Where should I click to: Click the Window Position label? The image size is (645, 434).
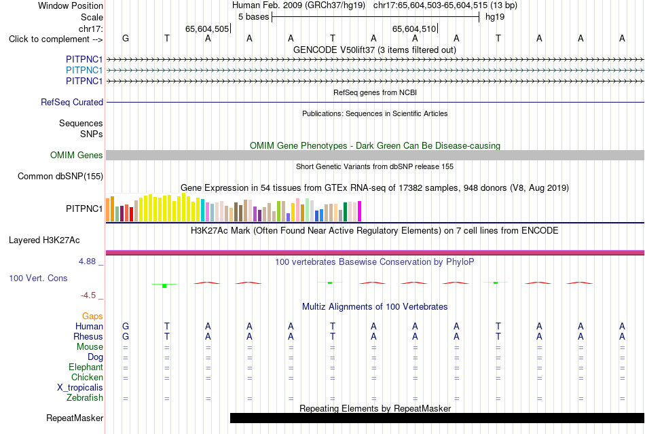71,5
